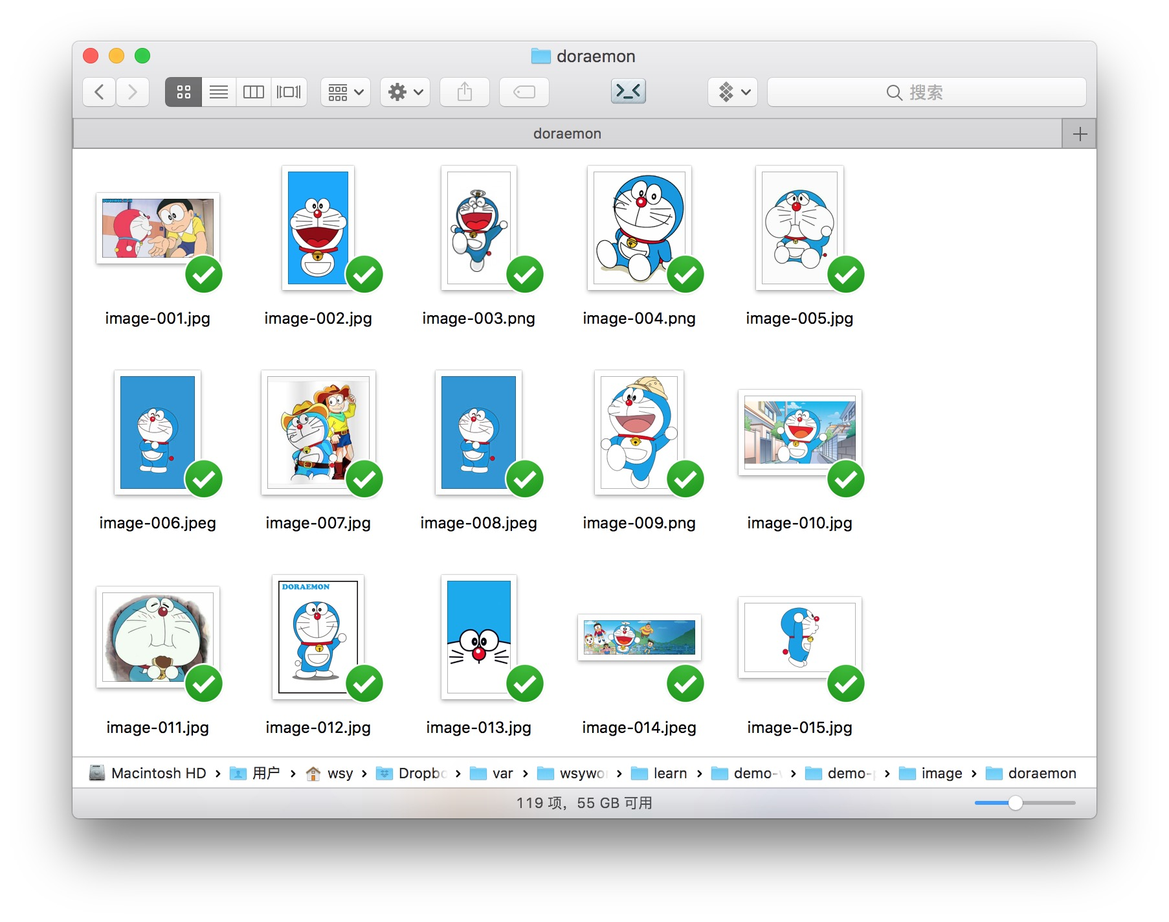Click the var folder in path bar
1169x922 pixels.
[491, 773]
